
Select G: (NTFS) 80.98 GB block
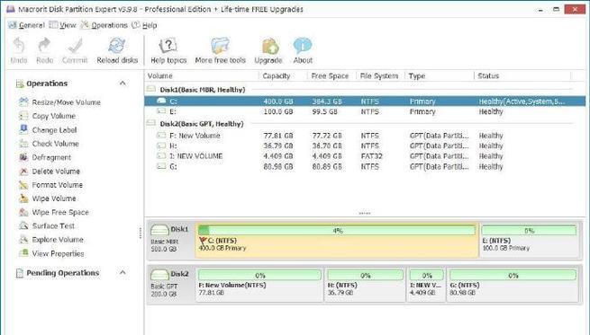pyautogui.click(x=513, y=285)
